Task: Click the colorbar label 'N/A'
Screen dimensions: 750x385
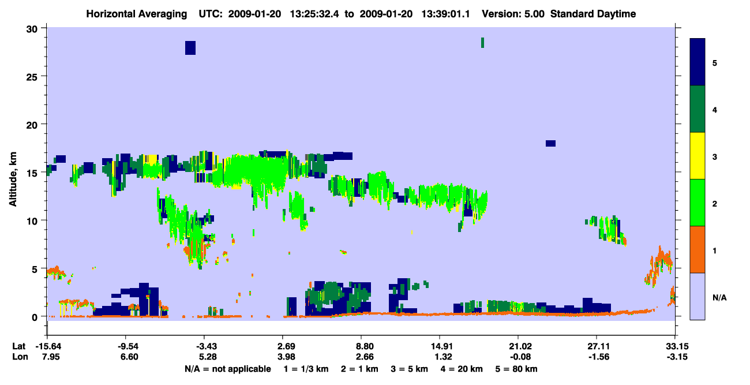Action: click(719, 297)
